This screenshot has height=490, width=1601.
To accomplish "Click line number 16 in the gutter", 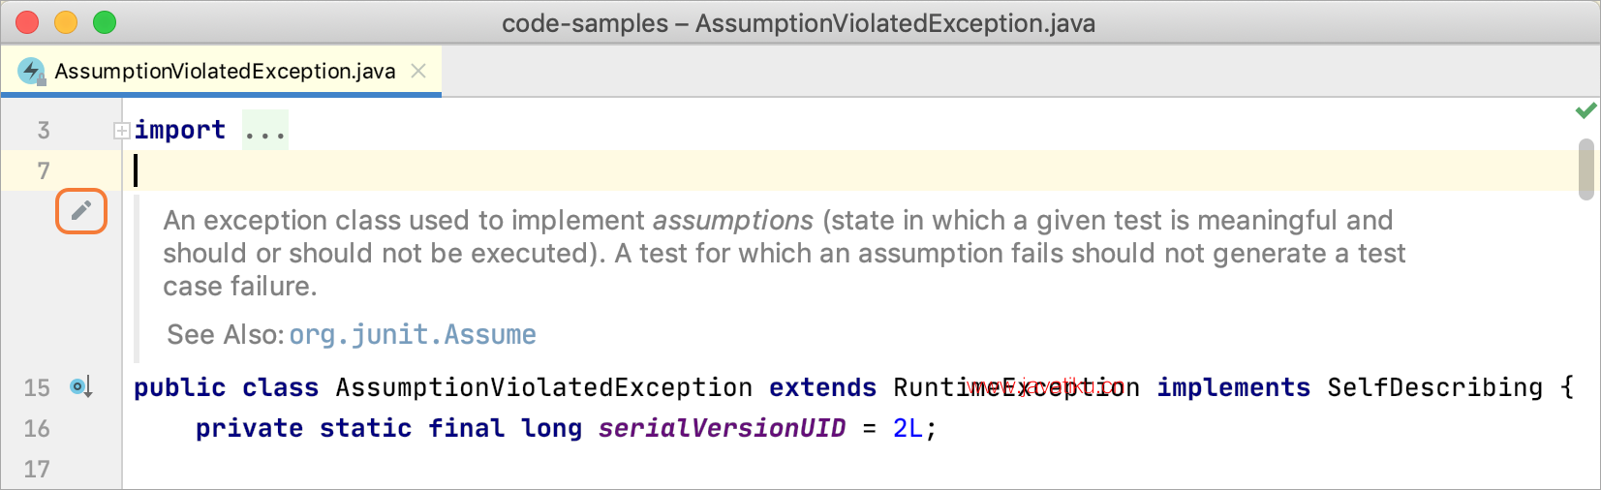I will 37,428.
